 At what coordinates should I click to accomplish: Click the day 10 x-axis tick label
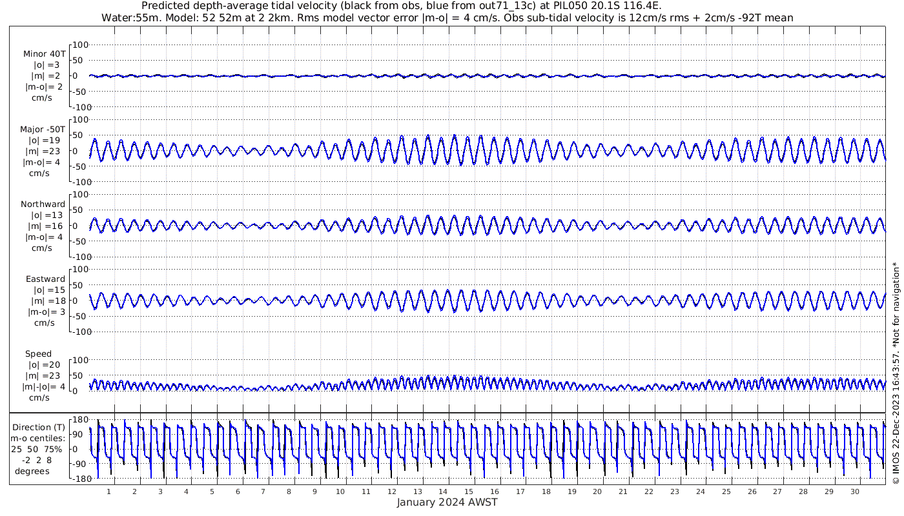340,491
